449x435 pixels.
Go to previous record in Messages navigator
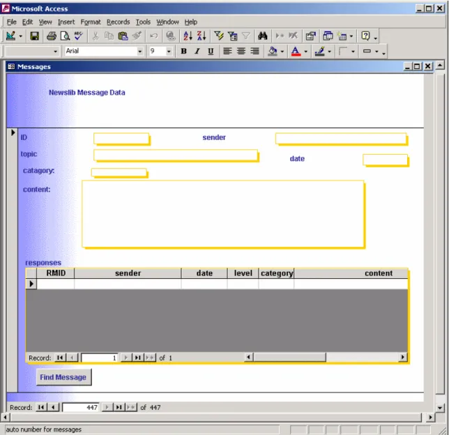point(53,407)
